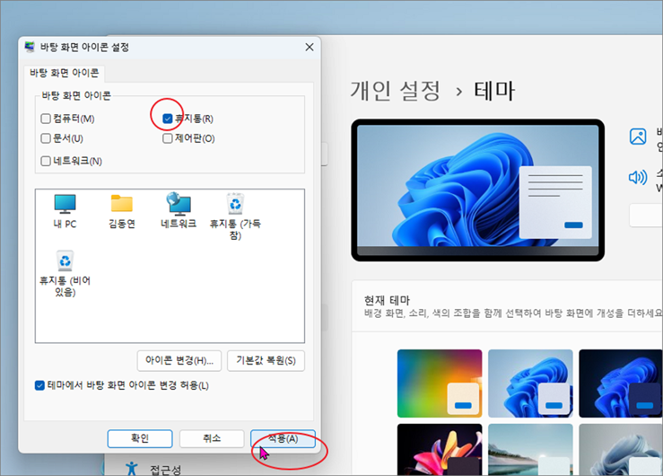Enable the 네트워크(N) checkbox

[x=46, y=161]
